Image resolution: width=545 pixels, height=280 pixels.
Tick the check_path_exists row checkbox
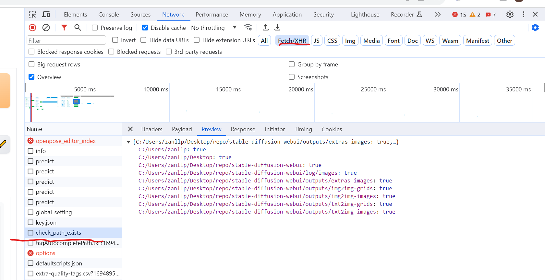[30, 233]
